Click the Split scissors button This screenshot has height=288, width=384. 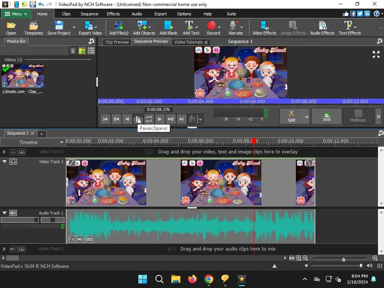coord(291,116)
